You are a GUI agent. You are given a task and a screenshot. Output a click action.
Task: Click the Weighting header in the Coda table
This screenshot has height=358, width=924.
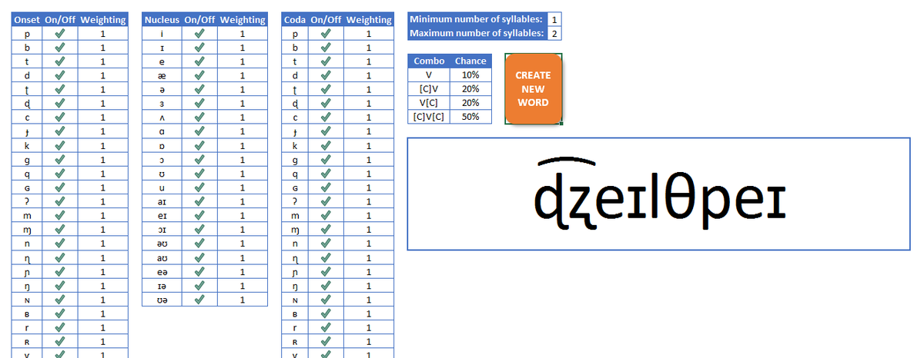[x=369, y=20]
